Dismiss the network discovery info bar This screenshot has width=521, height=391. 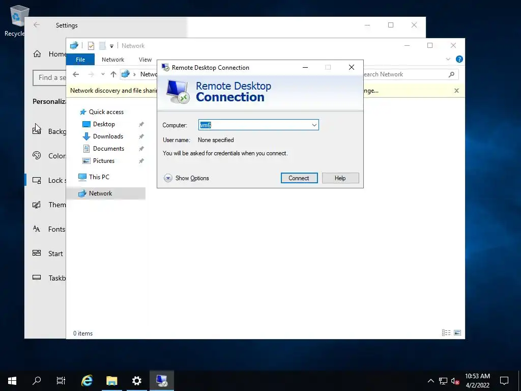coord(456,91)
